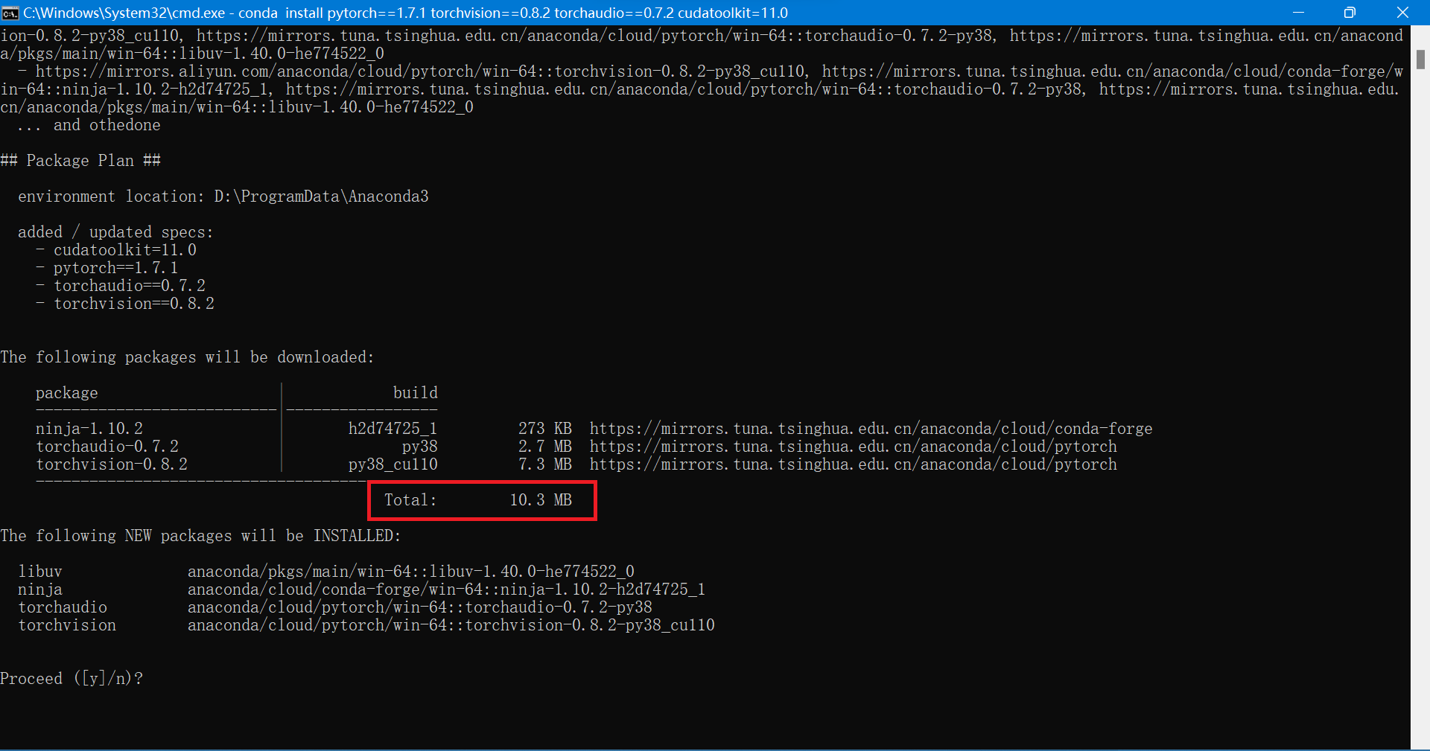Close the cmd.exe window

[x=1402, y=13]
